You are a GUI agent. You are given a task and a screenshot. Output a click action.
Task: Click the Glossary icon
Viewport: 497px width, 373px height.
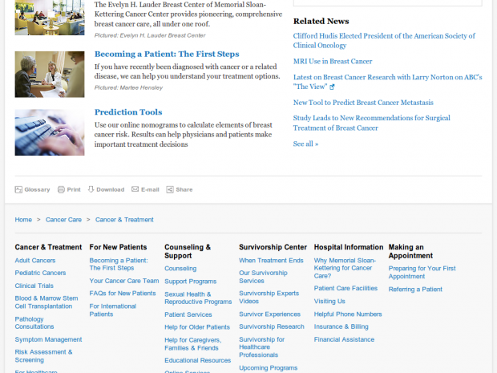click(x=18, y=189)
